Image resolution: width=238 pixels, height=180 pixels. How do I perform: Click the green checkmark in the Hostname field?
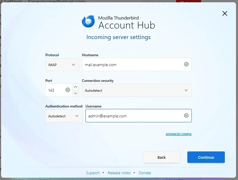tap(186, 64)
